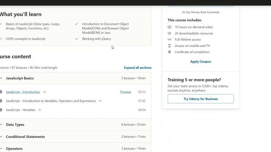Viewport: 271px width, 152px height.
Task: Click Introduction to Variables, Operators and Expressions title
Action: pyautogui.click(x=51, y=101)
